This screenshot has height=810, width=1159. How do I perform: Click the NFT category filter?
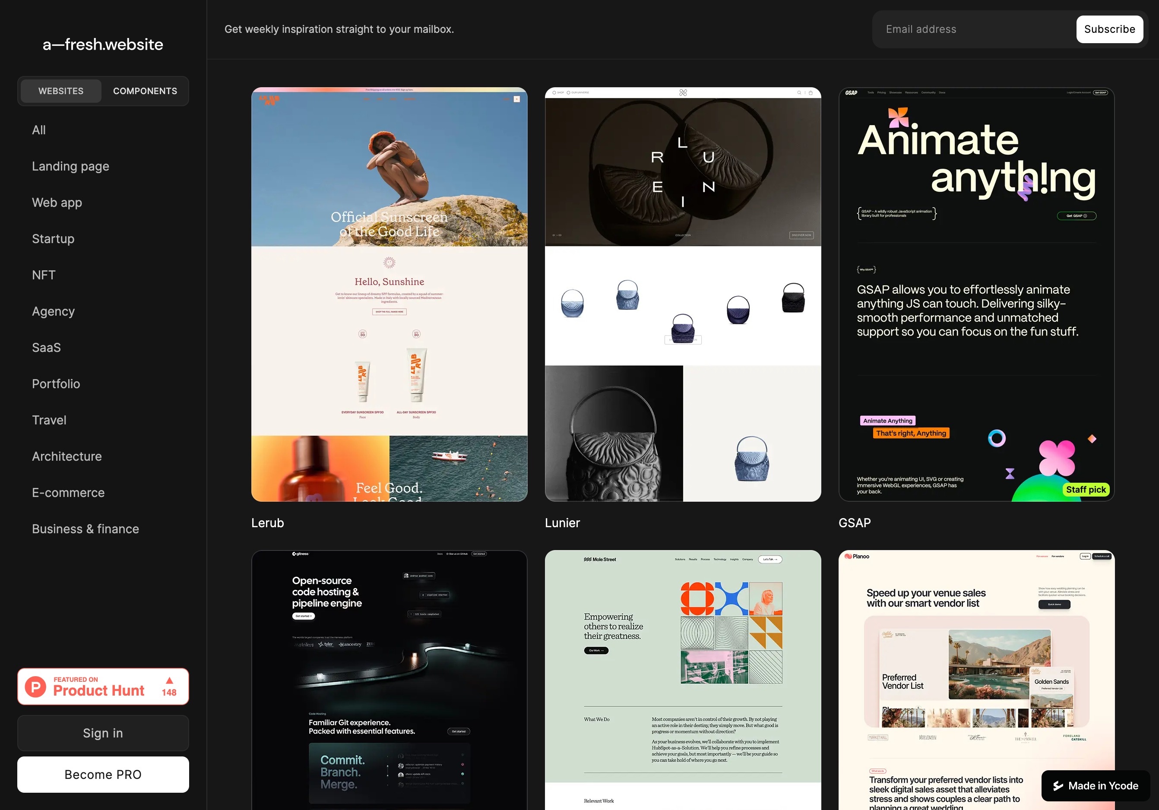43,274
